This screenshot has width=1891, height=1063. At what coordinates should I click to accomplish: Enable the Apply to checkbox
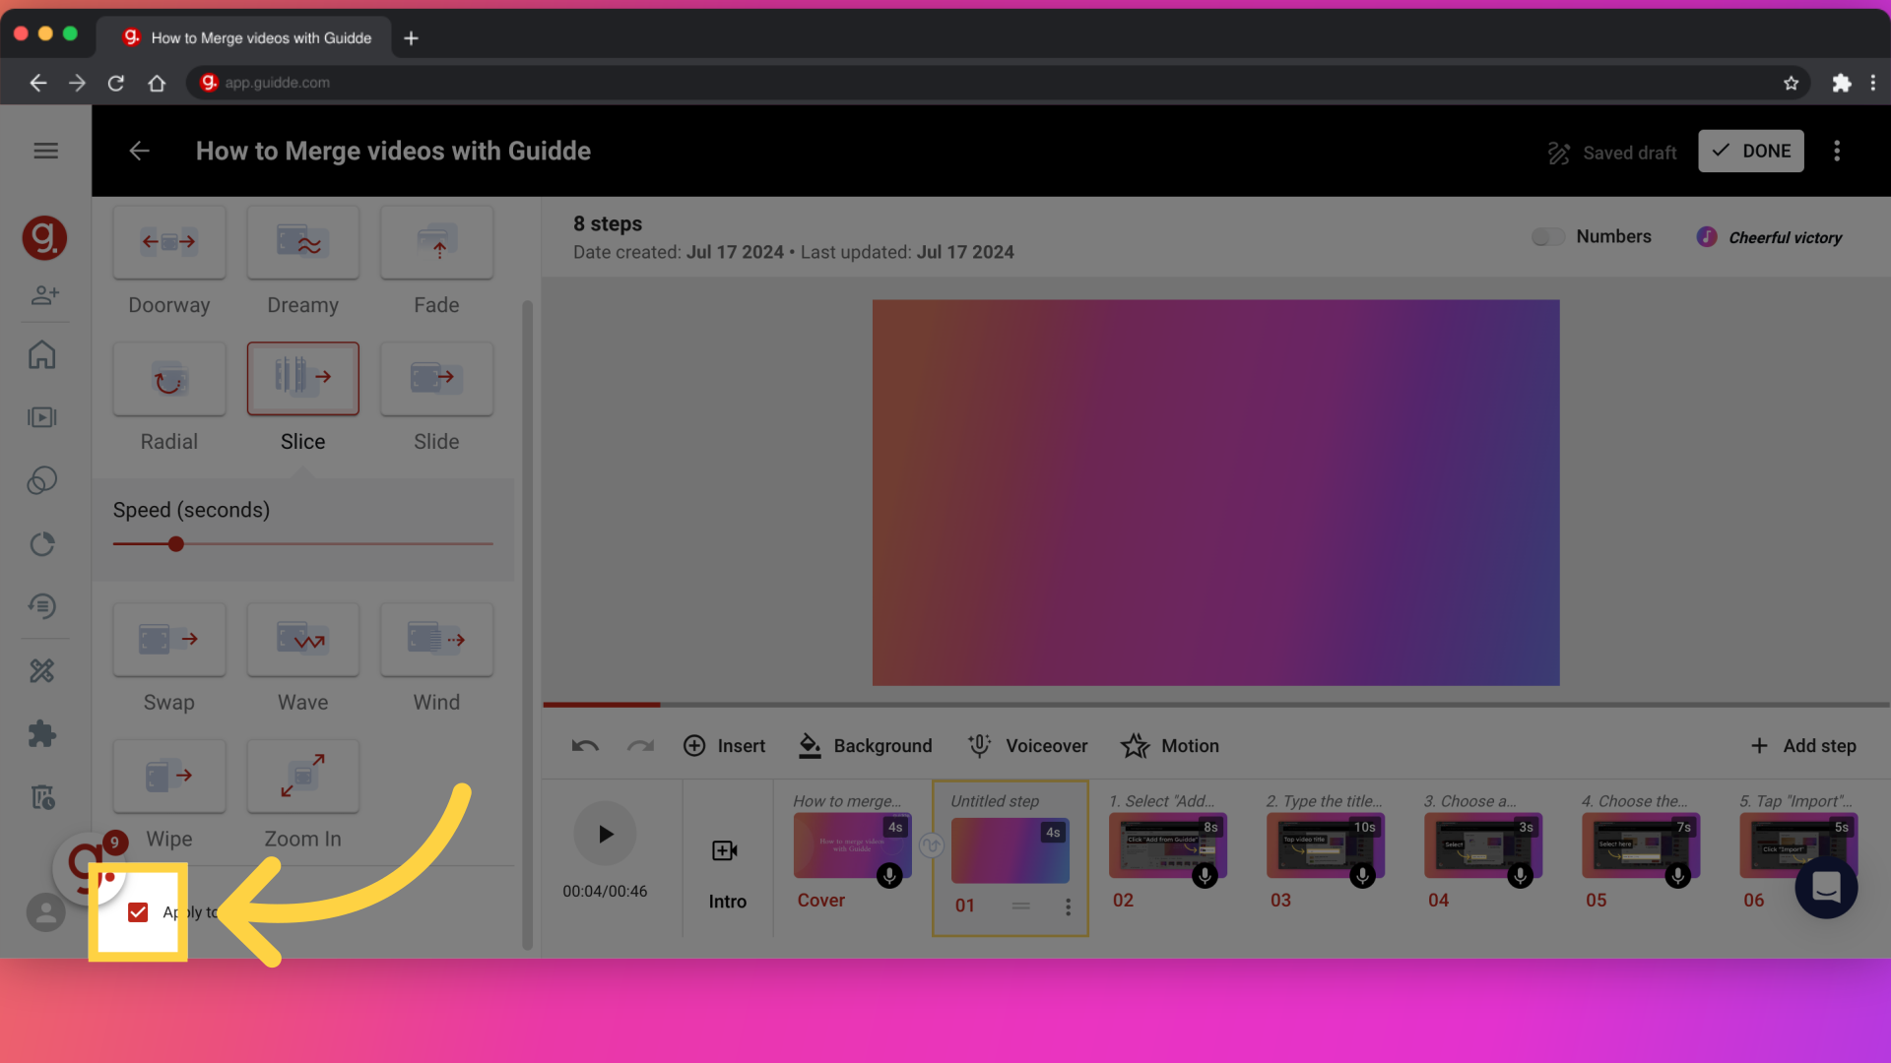coord(139,911)
